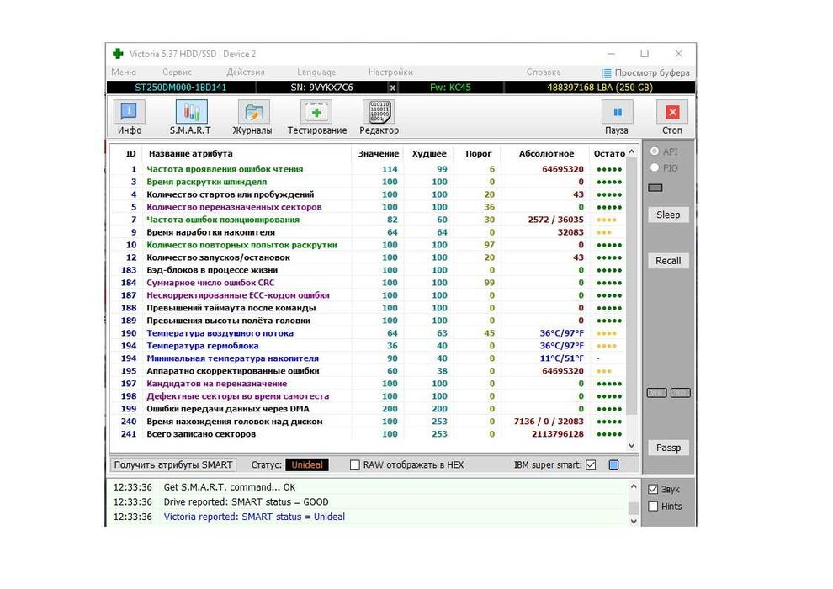Toggle IBM super smart checkbox
This screenshot has width=833, height=589.
pyautogui.click(x=591, y=464)
